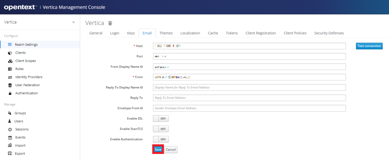Screen dimensions: 389x160
Task: Open the Security Defenses tab
Action: [x=329, y=33]
